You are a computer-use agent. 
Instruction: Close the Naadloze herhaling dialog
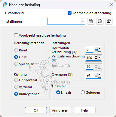(111, 5)
